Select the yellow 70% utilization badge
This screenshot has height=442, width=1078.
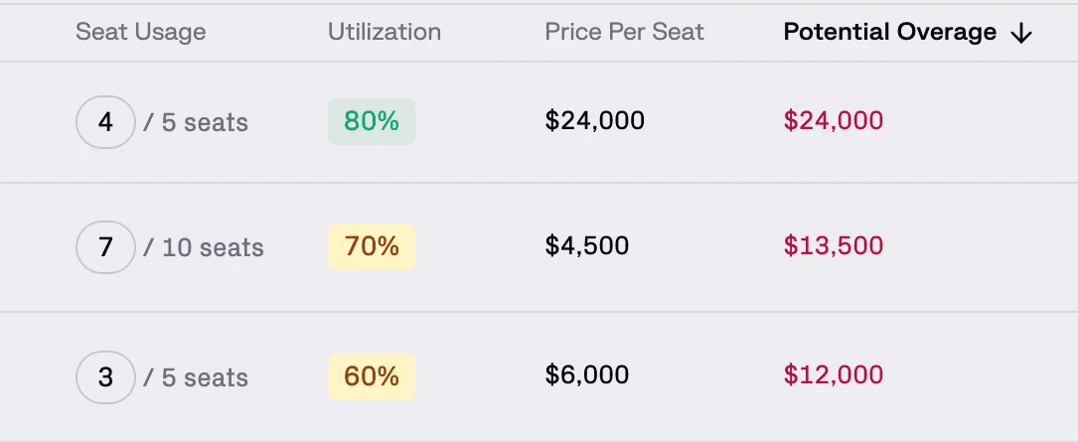372,246
